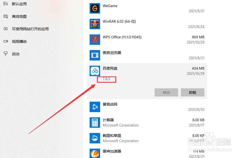
Task: Click the WeGame 2021/8/21 date
Action: (x=197, y=11)
